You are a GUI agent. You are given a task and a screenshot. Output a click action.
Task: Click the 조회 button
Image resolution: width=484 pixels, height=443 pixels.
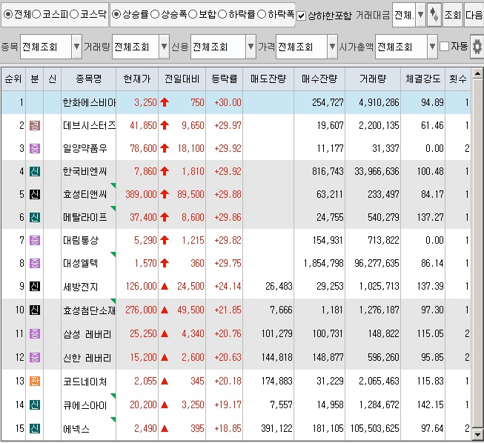(453, 15)
